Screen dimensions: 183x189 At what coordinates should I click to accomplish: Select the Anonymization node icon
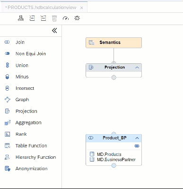click(x=8, y=169)
